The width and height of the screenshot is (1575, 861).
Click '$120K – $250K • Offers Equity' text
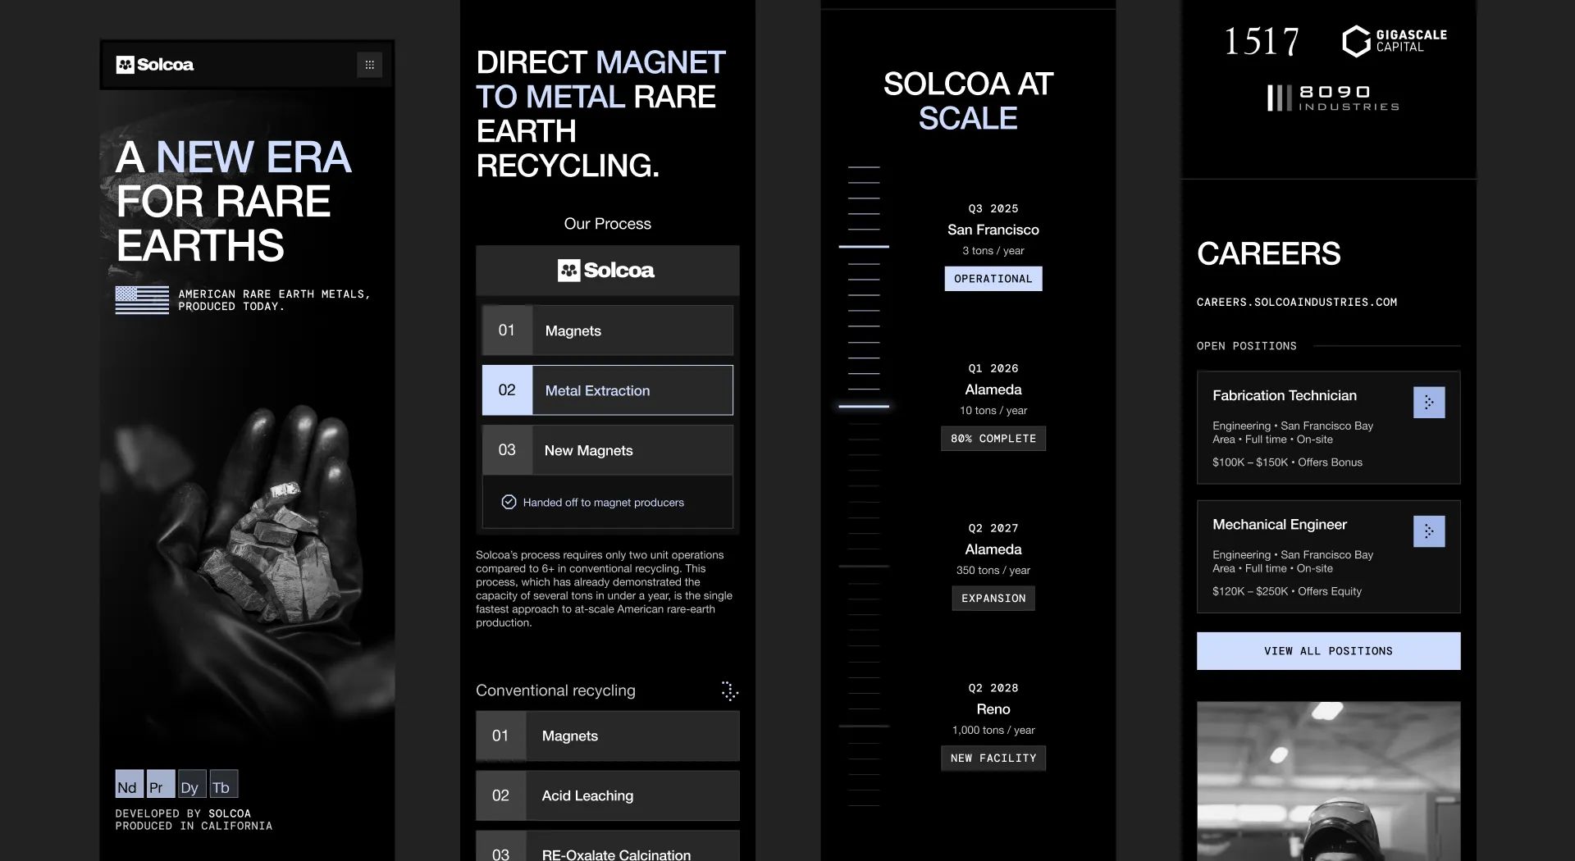pyautogui.click(x=1286, y=591)
